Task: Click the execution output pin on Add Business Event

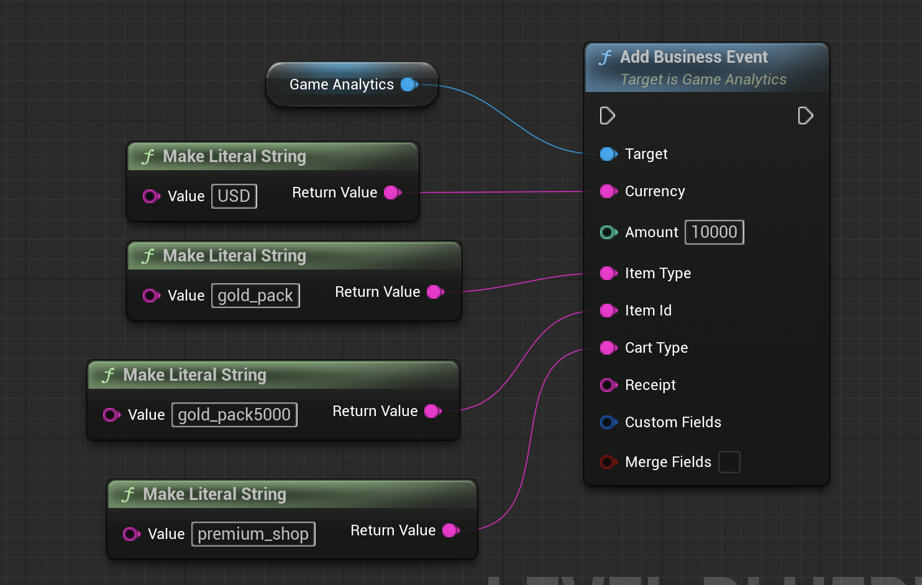Action: pyautogui.click(x=805, y=116)
